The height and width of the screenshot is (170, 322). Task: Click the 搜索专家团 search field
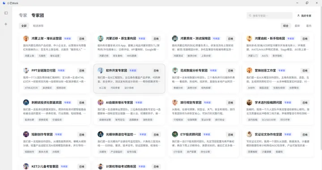coord(269,16)
